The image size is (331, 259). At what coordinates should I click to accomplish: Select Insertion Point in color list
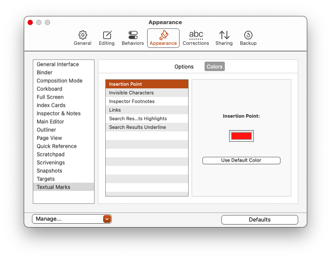click(x=147, y=84)
